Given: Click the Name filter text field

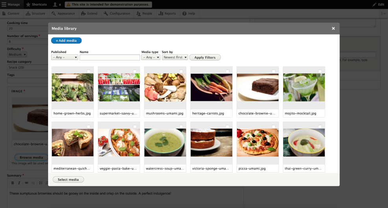Looking at the screenshot, I should click(x=110, y=57).
